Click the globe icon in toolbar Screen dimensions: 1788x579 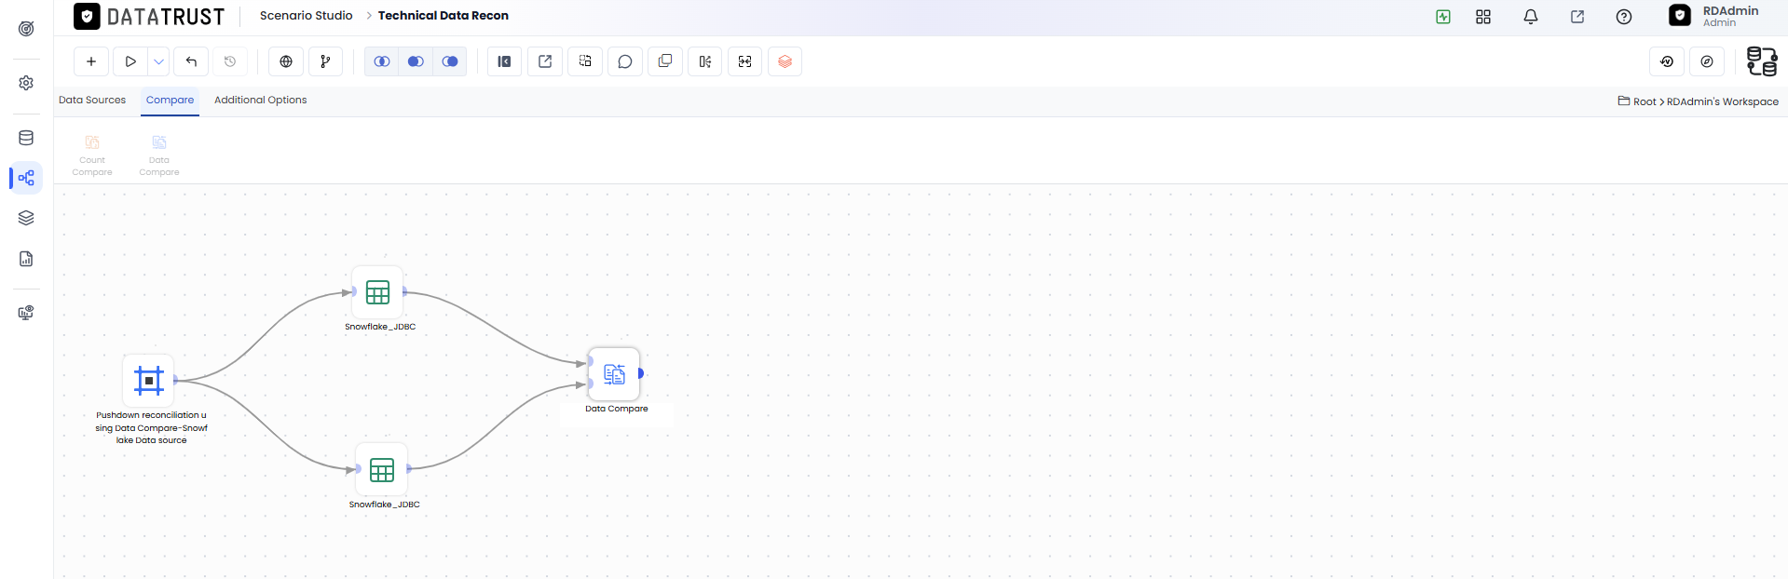tap(286, 61)
